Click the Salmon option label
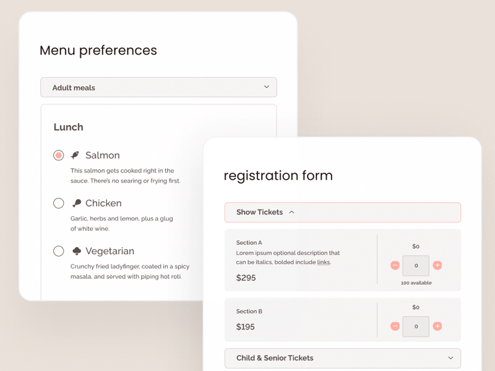 coord(103,155)
